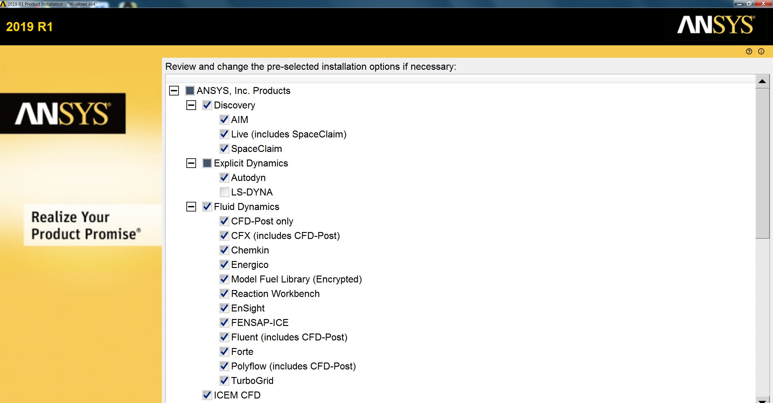773x403 pixels.
Task: Minimize the installer window
Action: click(739, 4)
